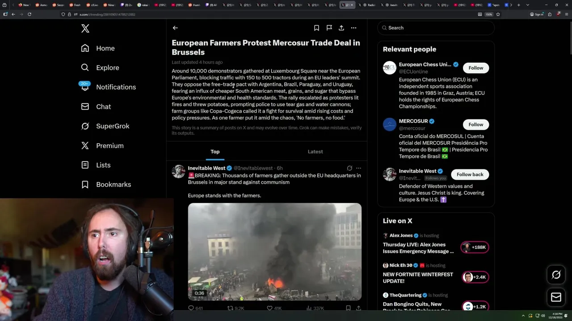
Task: Bookmark the trending story with header icon
Action: click(x=316, y=28)
